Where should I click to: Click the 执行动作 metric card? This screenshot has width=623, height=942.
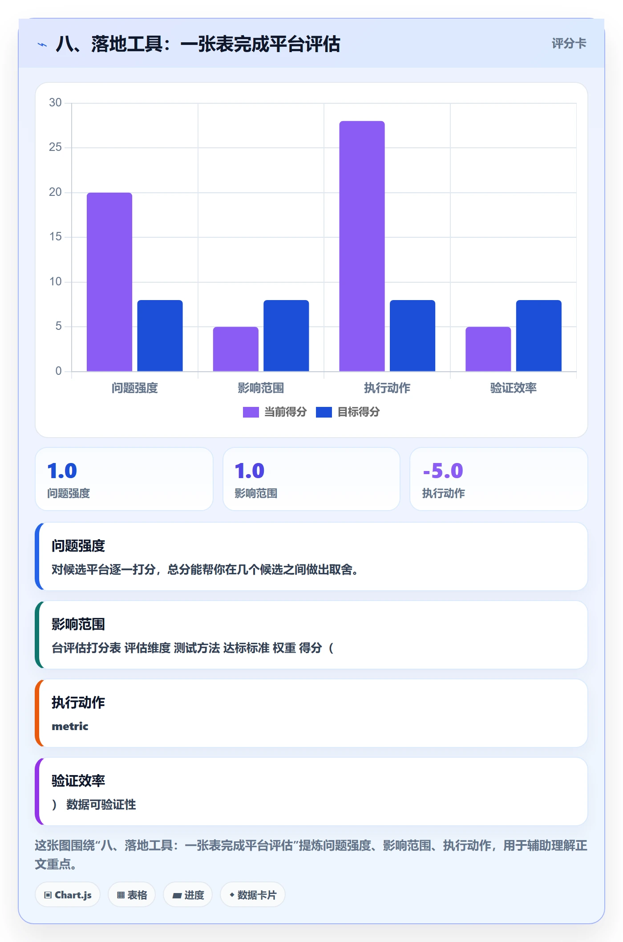click(311, 713)
